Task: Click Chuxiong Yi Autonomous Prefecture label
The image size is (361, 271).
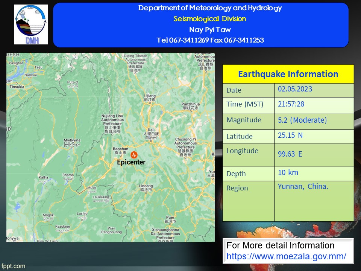Action: click(185, 147)
